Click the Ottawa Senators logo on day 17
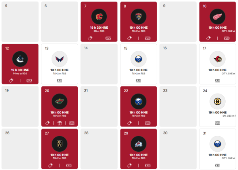The height and width of the screenshot is (170, 238). coord(217,59)
